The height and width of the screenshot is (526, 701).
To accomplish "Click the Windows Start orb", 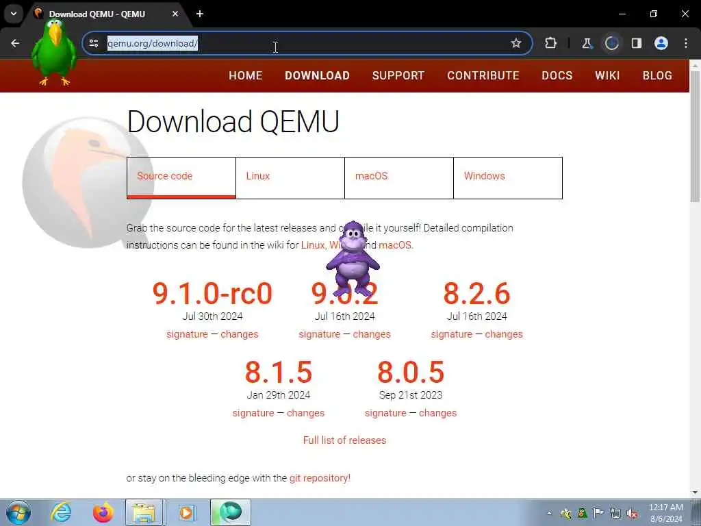I will click(x=18, y=512).
